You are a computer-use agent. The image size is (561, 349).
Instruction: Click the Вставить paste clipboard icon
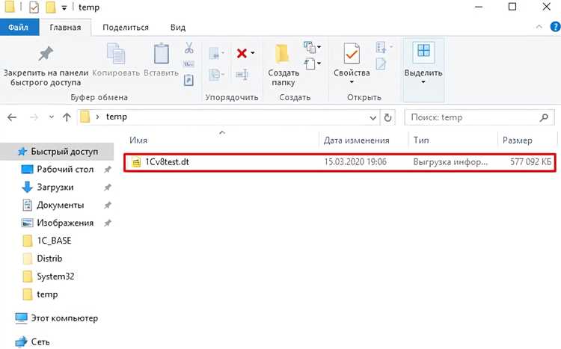[x=161, y=54]
